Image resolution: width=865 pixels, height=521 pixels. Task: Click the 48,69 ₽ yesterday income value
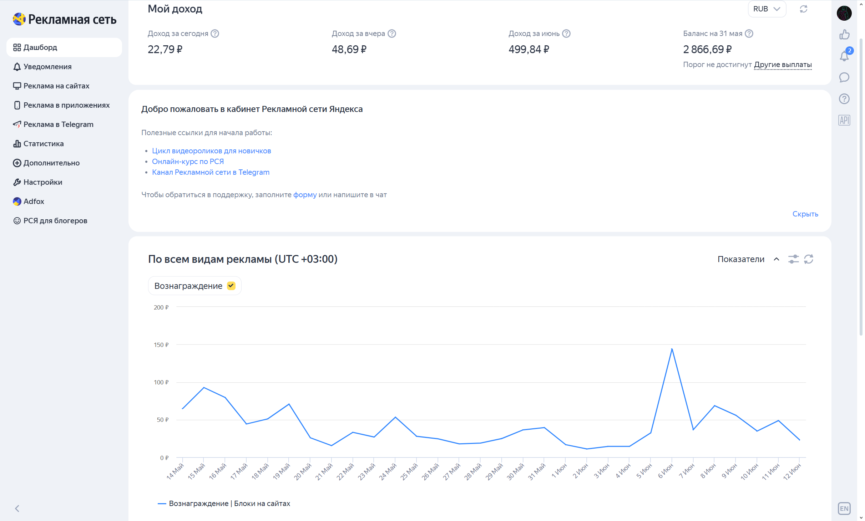click(349, 49)
